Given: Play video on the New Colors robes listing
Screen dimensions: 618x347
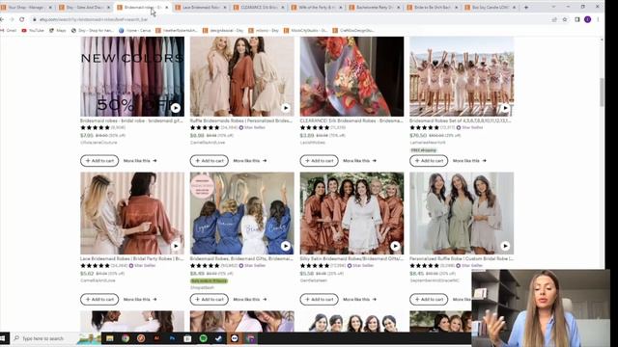Looking at the screenshot, I should click(x=176, y=107).
